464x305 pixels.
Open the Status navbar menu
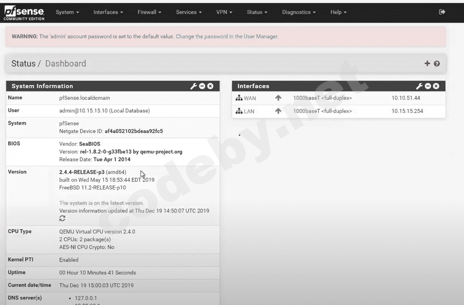click(257, 12)
